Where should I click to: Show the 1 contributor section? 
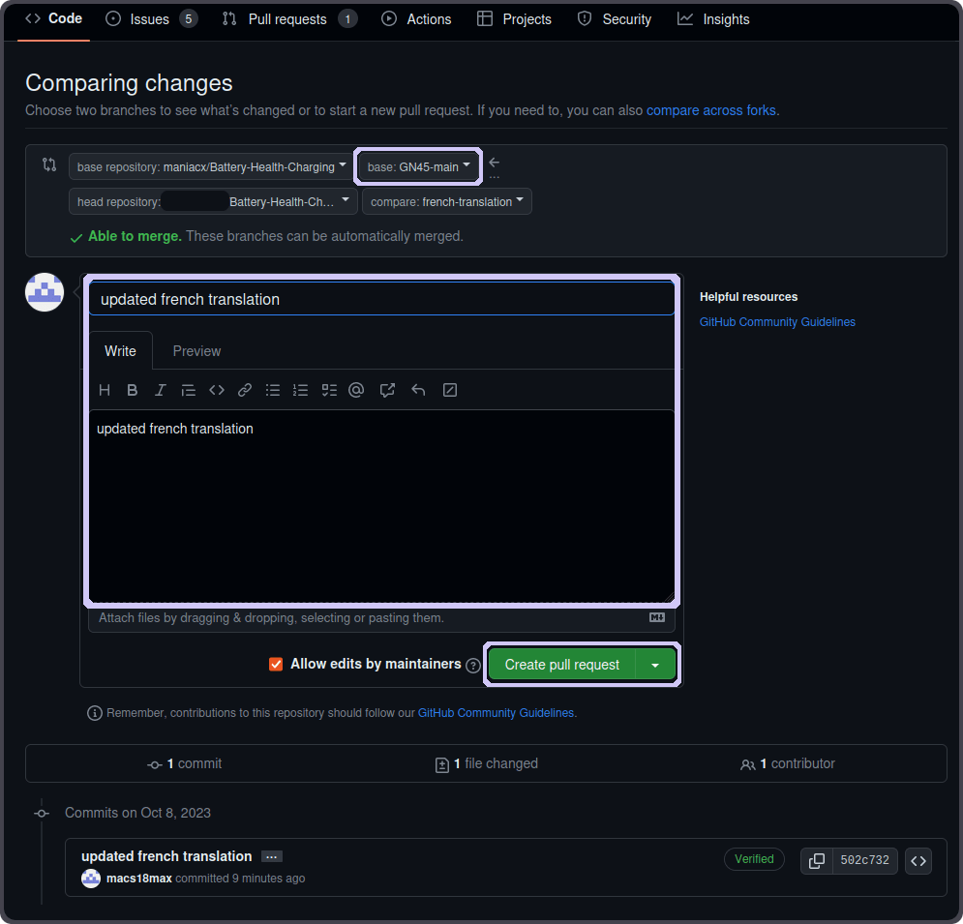click(x=788, y=763)
